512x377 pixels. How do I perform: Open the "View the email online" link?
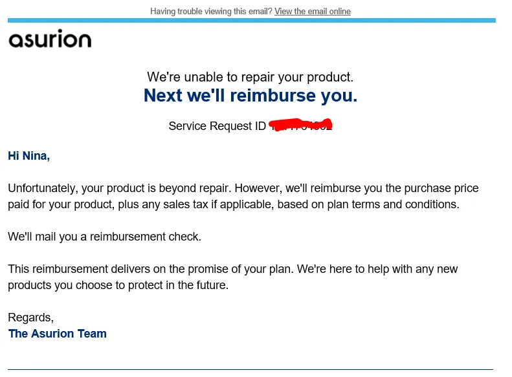(x=312, y=12)
